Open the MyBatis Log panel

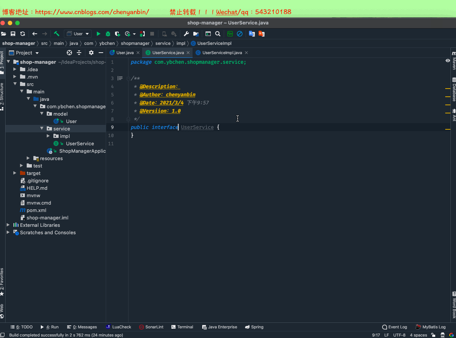430,327
